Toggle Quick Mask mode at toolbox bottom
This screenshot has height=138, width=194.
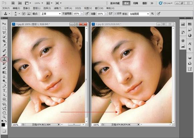(x=4, y=131)
